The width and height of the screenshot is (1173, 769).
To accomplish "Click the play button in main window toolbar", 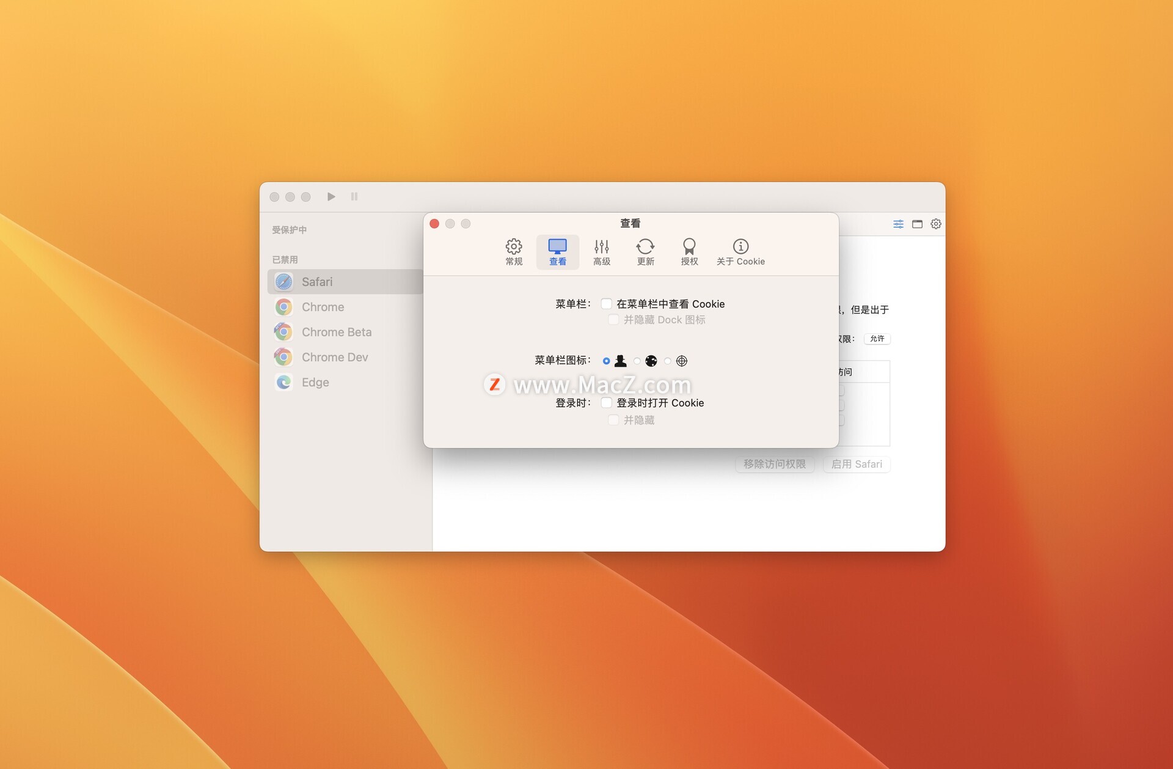I will (331, 197).
